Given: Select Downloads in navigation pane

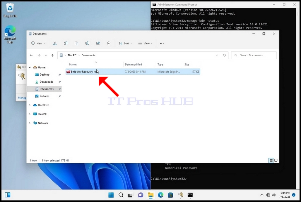Looking at the screenshot, I should (x=46, y=82).
